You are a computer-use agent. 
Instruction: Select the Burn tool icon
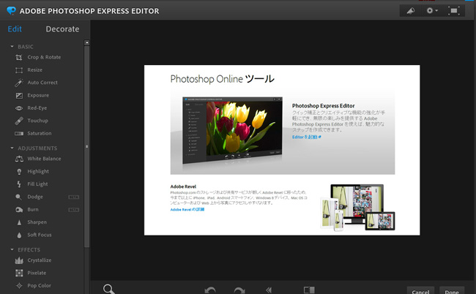click(19, 210)
